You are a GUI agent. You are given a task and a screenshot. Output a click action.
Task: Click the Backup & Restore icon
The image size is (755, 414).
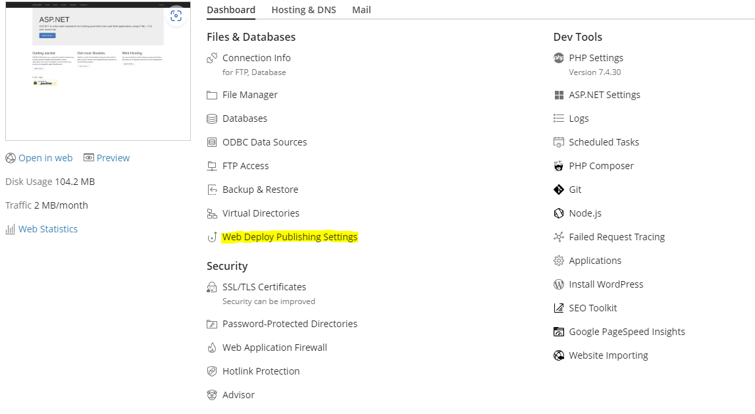coord(212,190)
